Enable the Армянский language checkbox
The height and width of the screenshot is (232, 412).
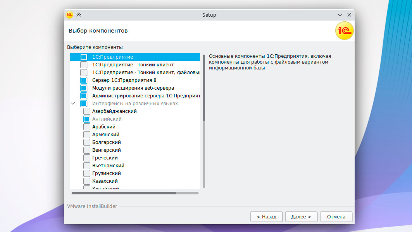click(x=87, y=134)
